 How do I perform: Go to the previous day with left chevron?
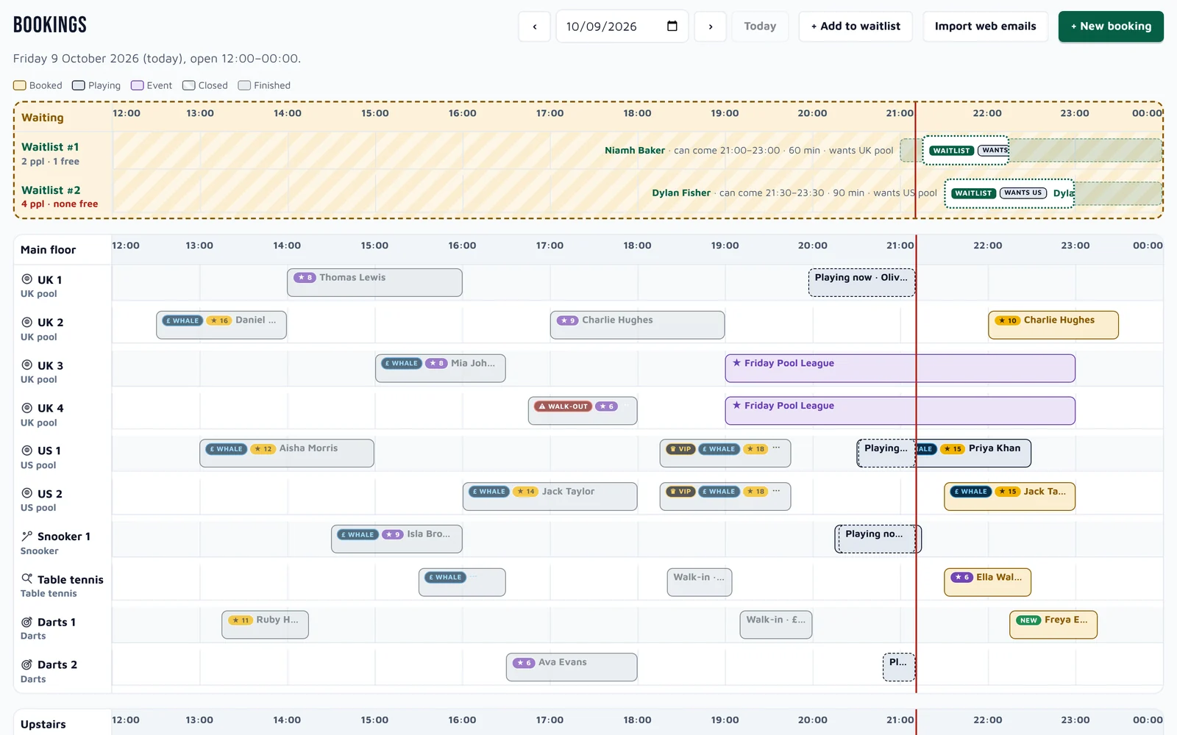(534, 26)
